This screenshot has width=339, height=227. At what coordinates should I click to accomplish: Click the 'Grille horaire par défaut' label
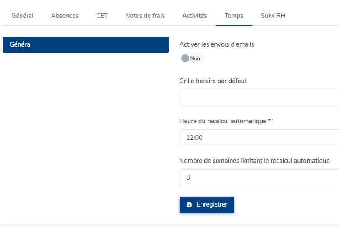pyautogui.click(x=213, y=81)
